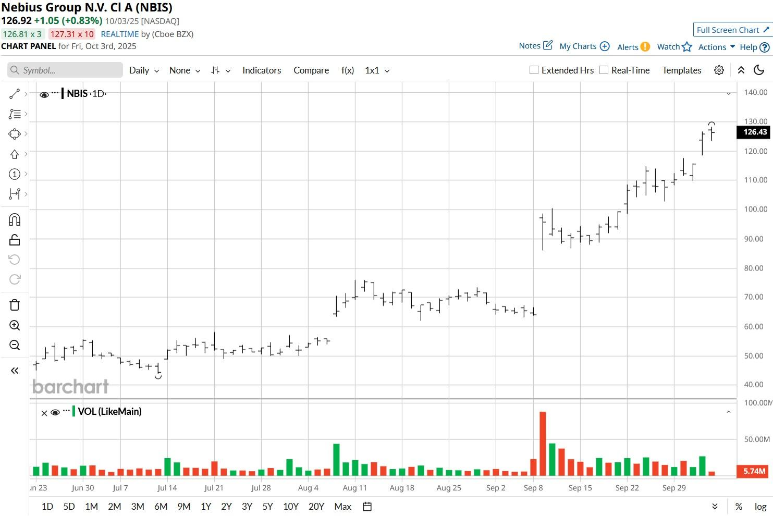Image resolution: width=773 pixels, height=516 pixels.
Task: Toggle the magnet snap mode
Action: click(x=15, y=219)
